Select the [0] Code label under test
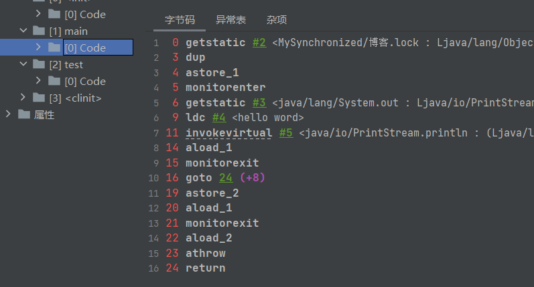 pyautogui.click(x=85, y=81)
